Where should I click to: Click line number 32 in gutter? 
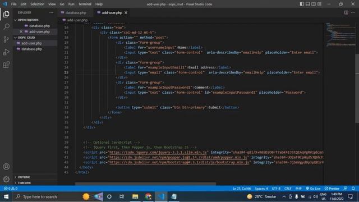[x=66, y=107]
